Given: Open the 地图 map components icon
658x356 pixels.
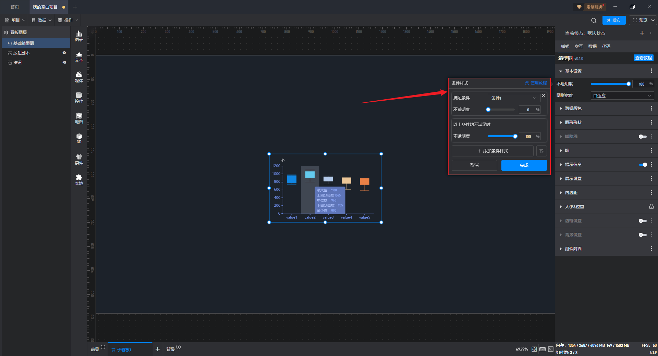Looking at the screenshot, I should [x=79, y=118].
